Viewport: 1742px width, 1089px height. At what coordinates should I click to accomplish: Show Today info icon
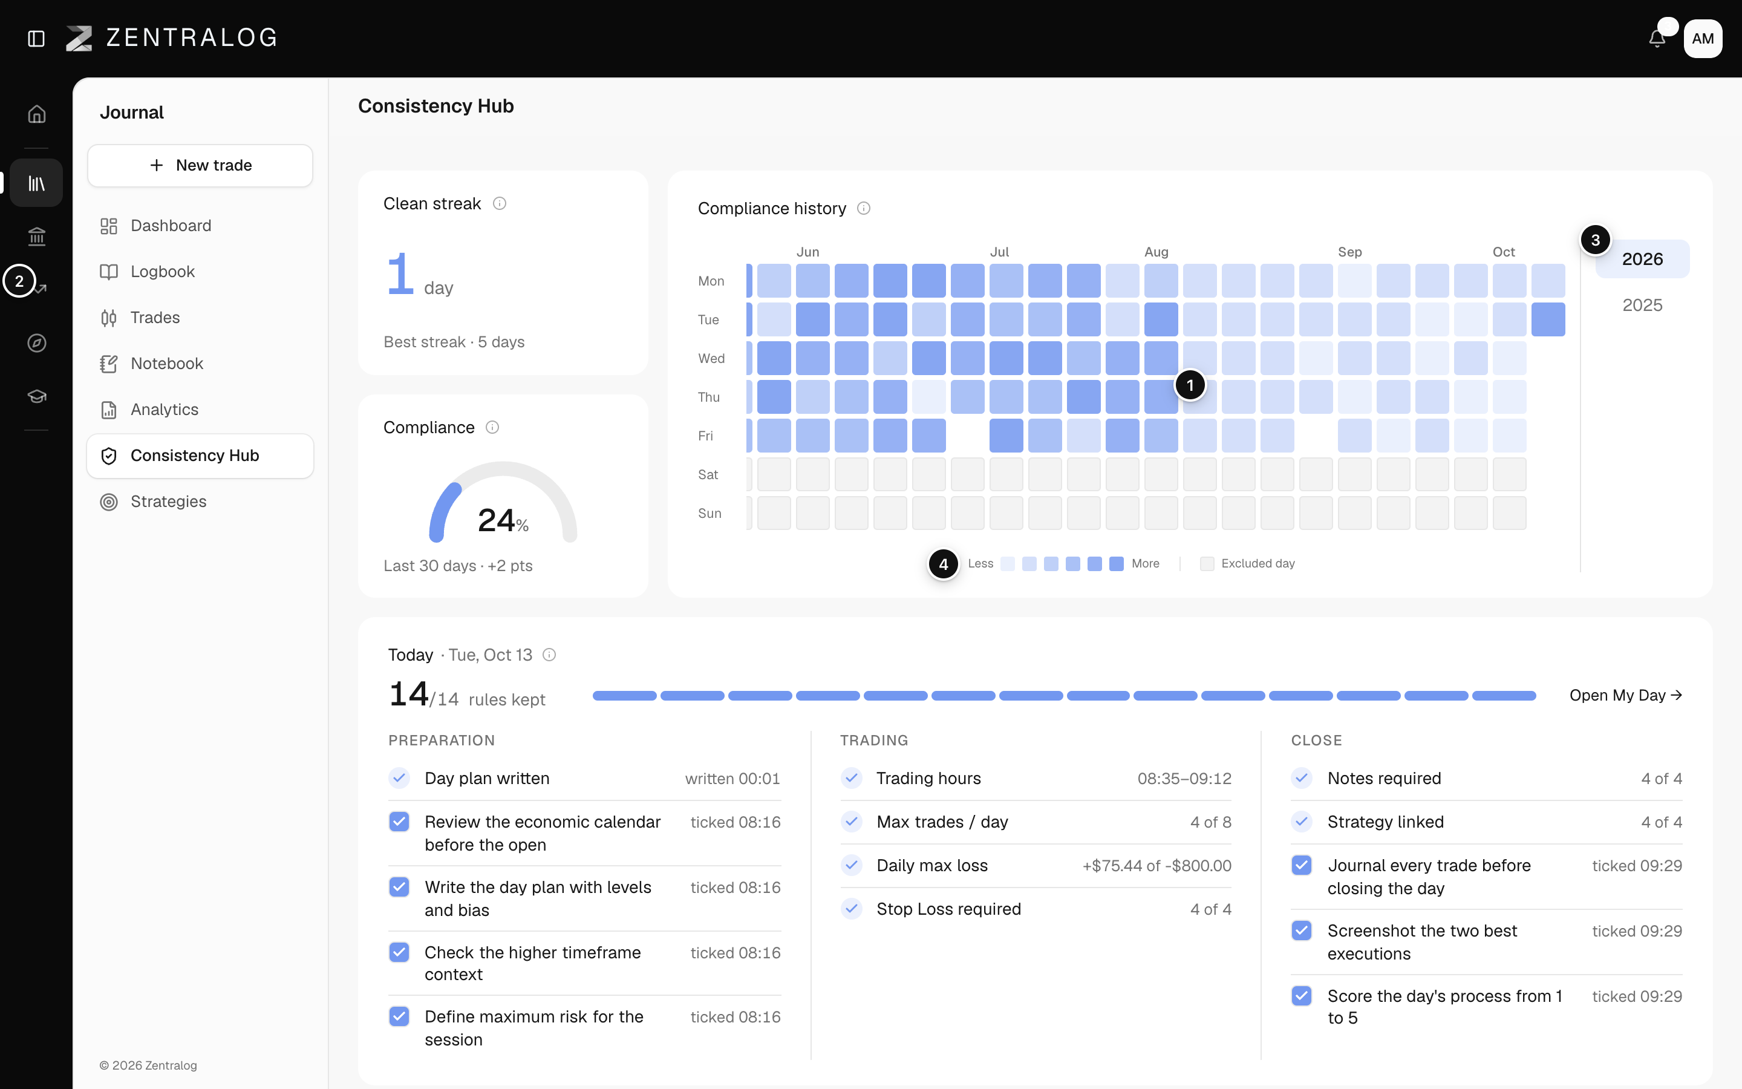549,655
